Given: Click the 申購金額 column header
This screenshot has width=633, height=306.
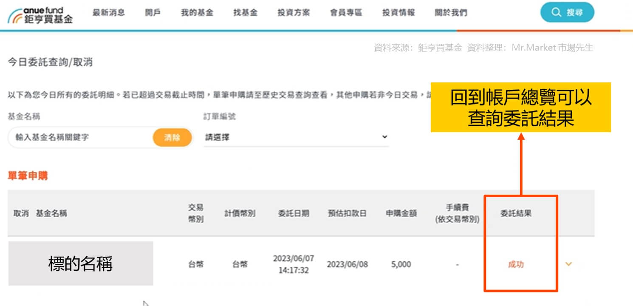Looking at the screenshot, I should point(401,213).
